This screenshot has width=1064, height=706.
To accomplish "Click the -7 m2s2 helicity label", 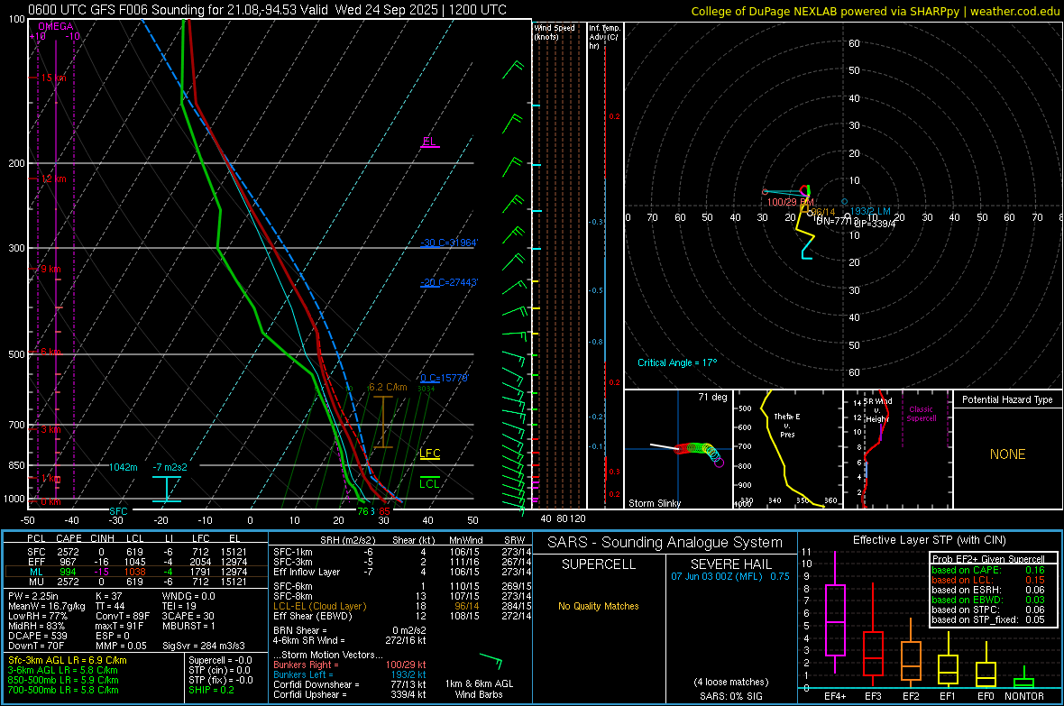I will pos(170,467).
